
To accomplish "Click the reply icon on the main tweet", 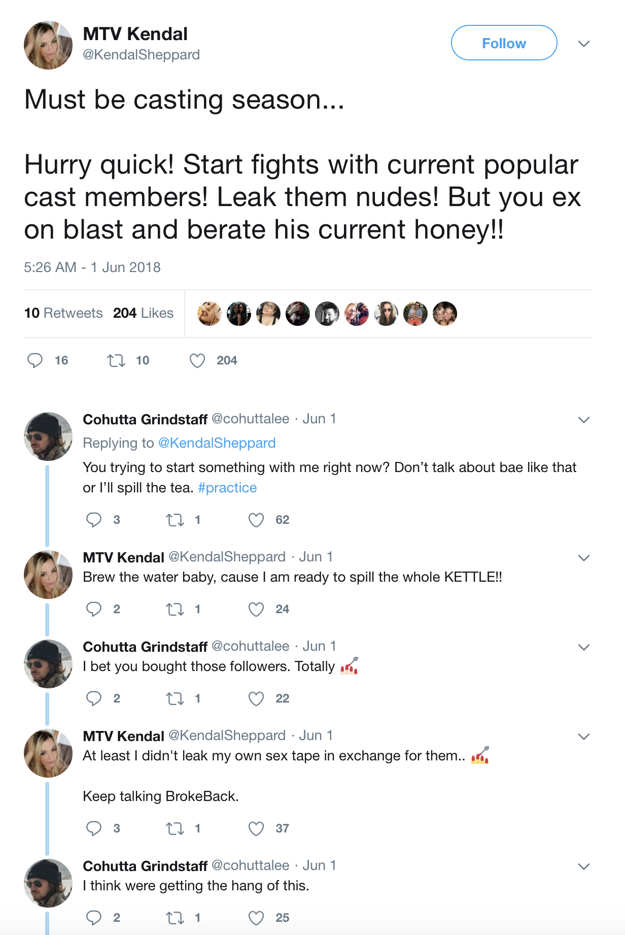I will 35,360.
